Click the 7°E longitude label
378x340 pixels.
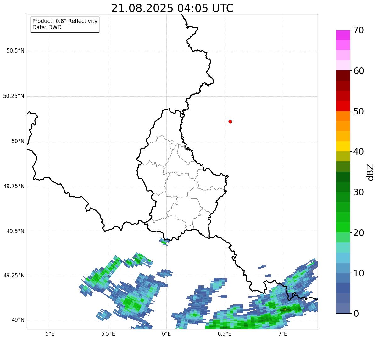[x=283, y=333]
